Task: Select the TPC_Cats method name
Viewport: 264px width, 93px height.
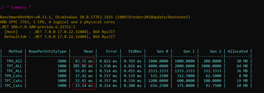Action: click(x=13, y=86)
